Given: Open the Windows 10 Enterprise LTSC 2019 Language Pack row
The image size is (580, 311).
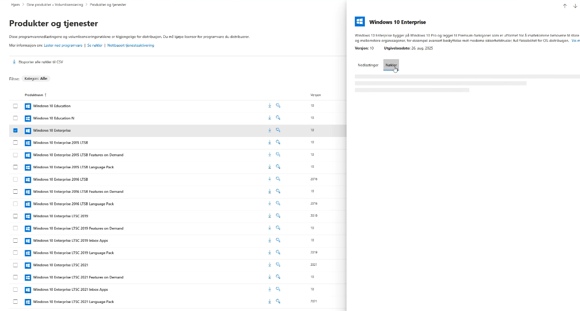Looking at the screenshot, I should pyautogui.click(x=73, y=253).
